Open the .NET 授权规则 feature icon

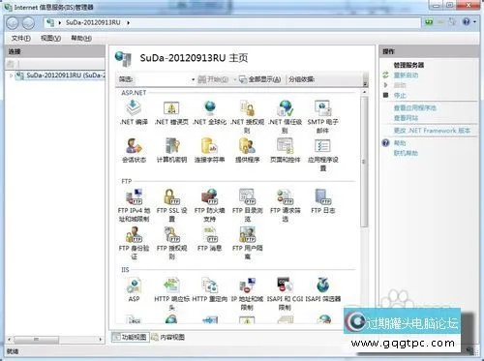(247, 116)
